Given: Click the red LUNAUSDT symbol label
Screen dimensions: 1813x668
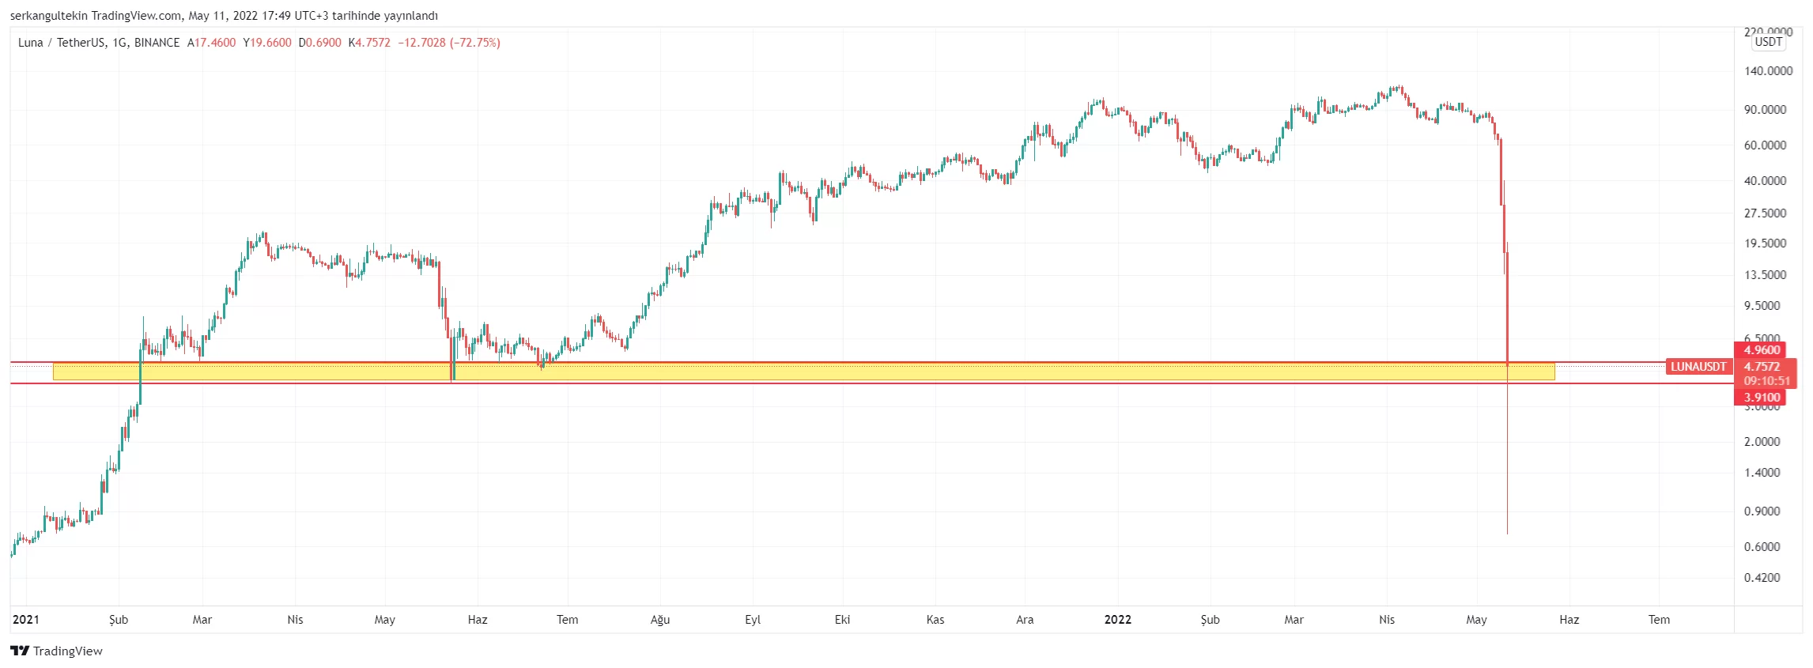Looking at the screenshot, I should pos(1698,367).
